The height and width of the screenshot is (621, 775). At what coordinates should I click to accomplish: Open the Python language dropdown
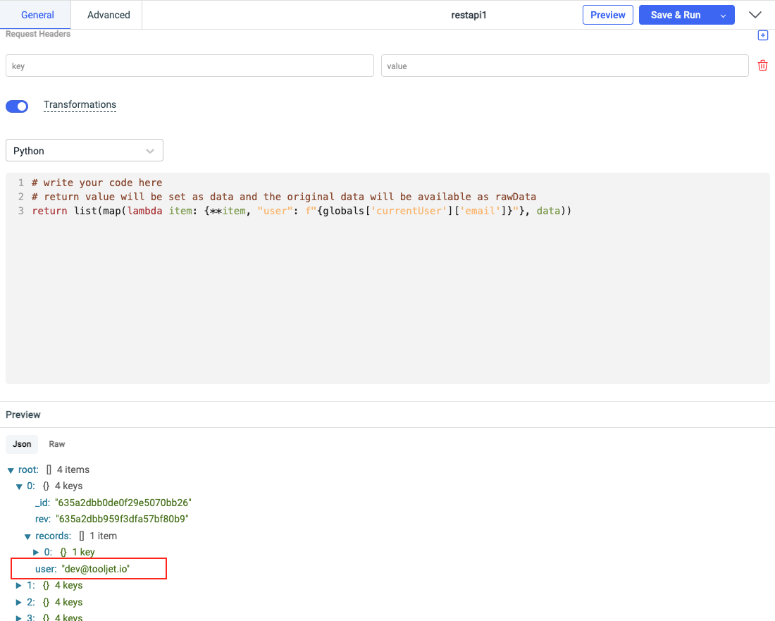point(84,151)
